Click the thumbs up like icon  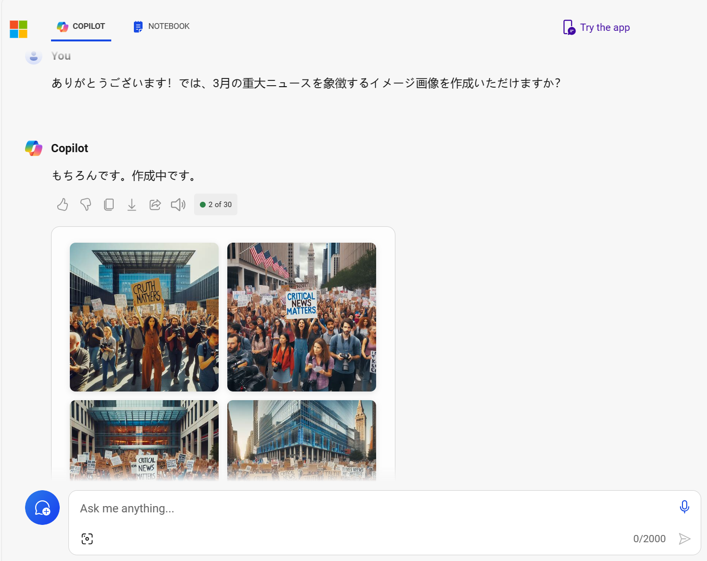click(63, 205)
